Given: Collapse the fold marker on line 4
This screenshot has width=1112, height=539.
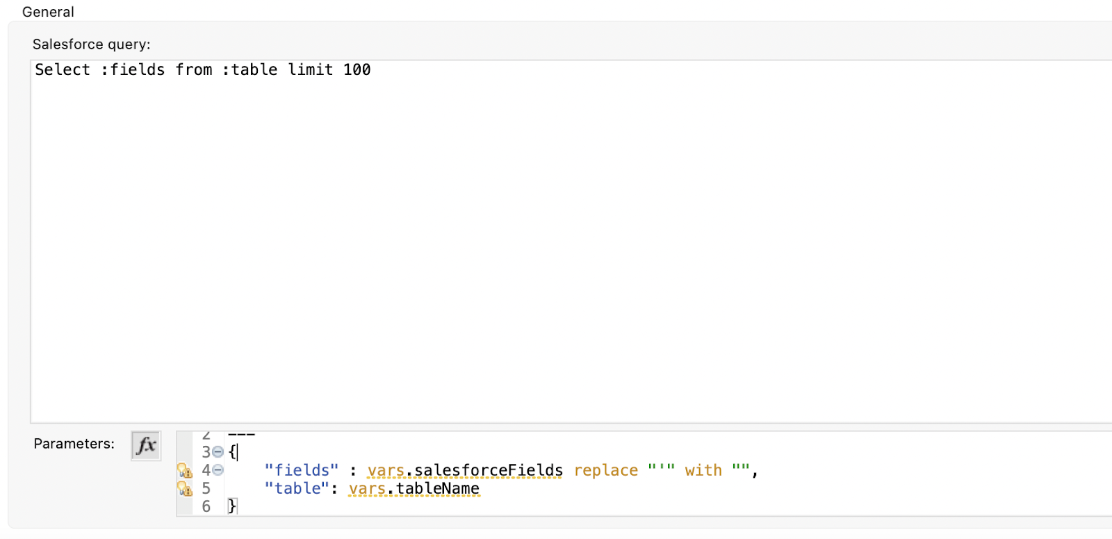Looking at the screenshot, I should (218, 470).
